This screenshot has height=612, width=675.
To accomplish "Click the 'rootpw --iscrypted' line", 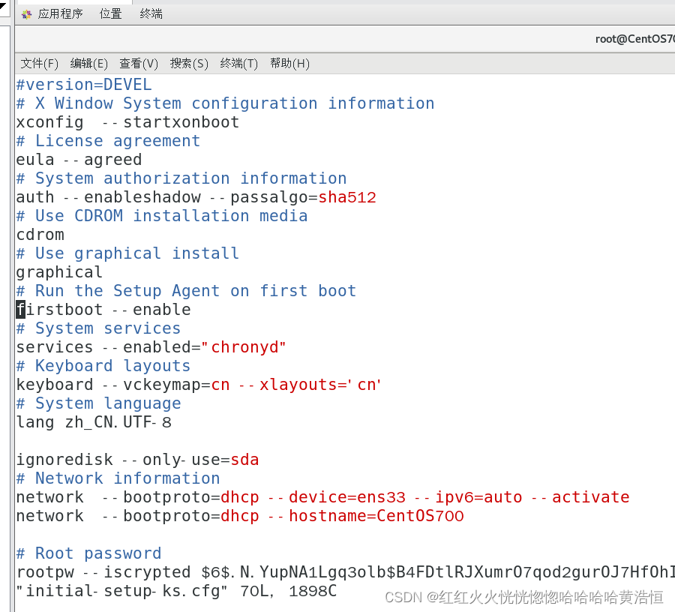I will 345,572.
